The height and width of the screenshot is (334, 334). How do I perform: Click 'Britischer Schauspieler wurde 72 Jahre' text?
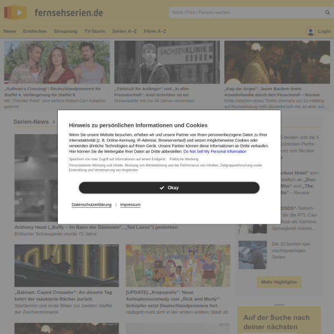point(56,234)
